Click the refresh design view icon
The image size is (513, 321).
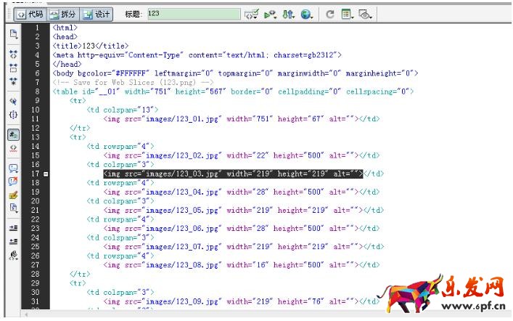[330, 14]
